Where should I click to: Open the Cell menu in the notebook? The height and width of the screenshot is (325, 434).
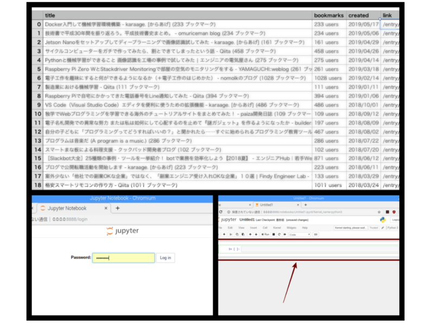pyautogui.click(x=265, y=227)
